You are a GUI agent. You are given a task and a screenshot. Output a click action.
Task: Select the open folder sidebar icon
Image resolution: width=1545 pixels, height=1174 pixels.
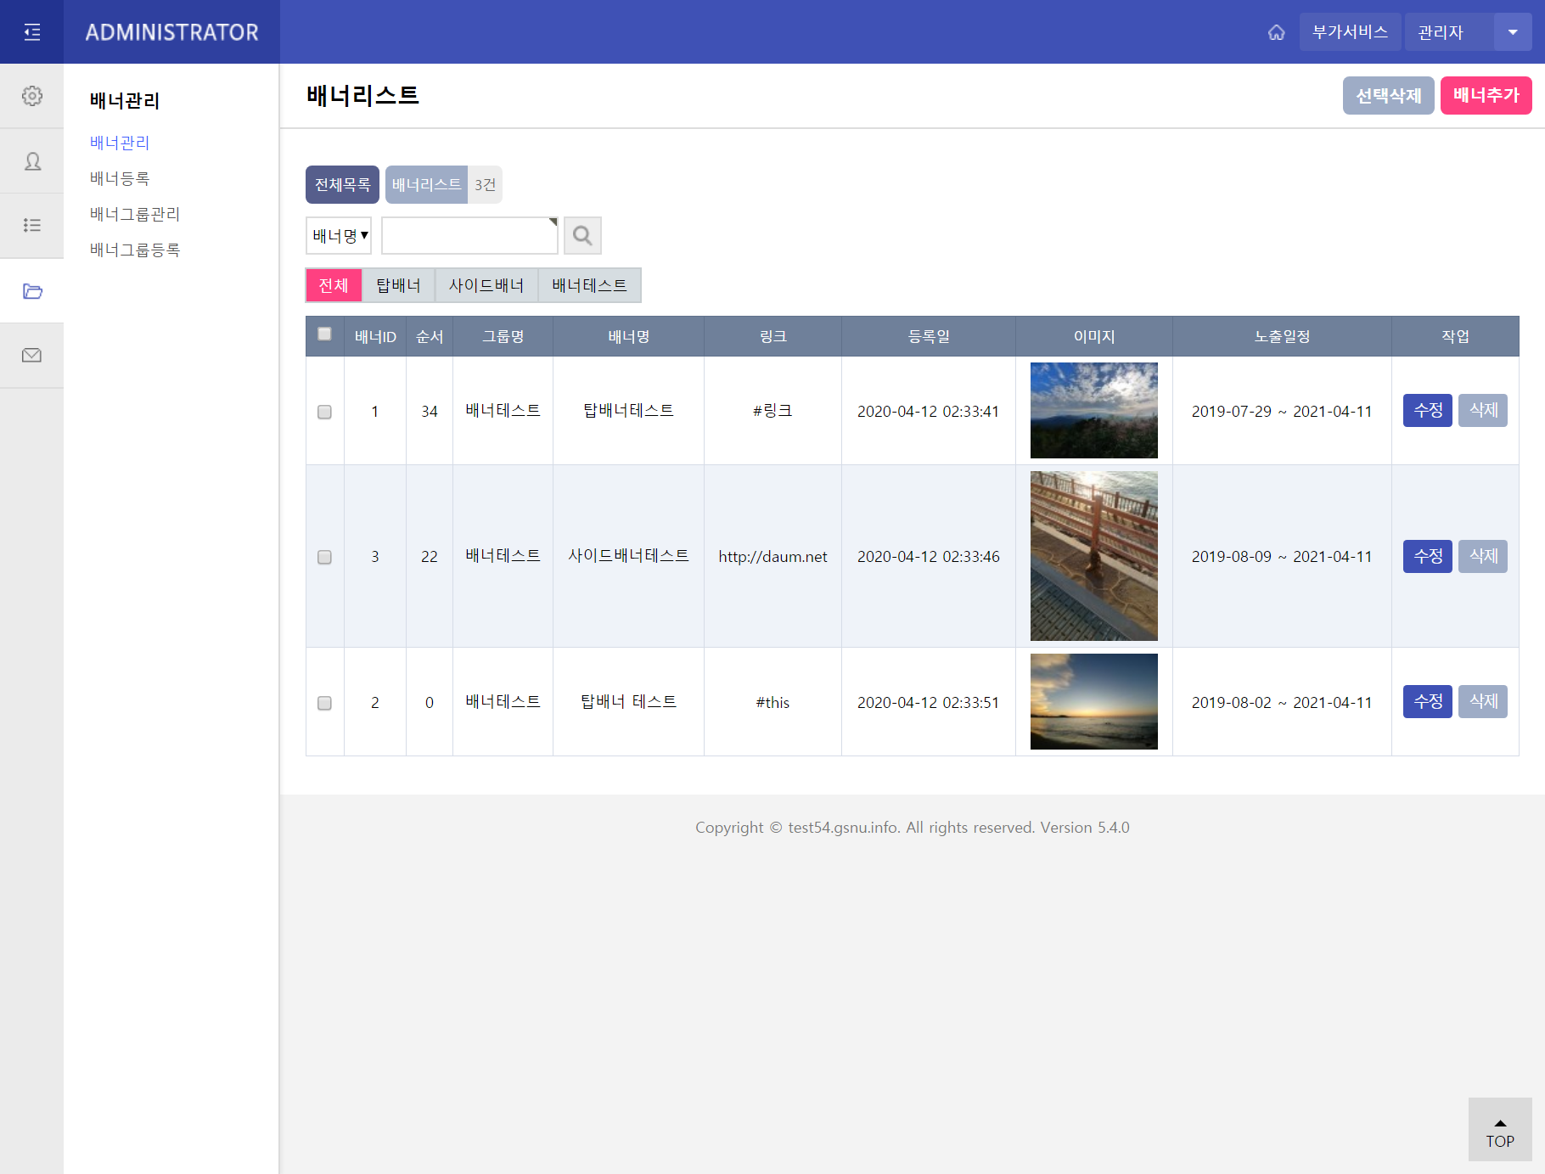pyautogui.click(x=32, y=291)
